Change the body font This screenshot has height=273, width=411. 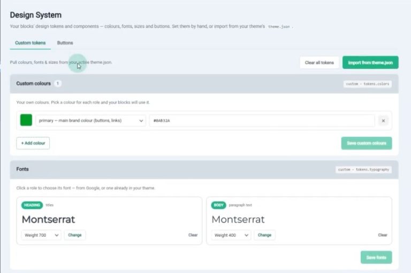pyautogui.click(x=264, y=235)
